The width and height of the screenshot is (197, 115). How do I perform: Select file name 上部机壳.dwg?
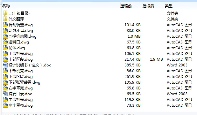coord(21,54)
